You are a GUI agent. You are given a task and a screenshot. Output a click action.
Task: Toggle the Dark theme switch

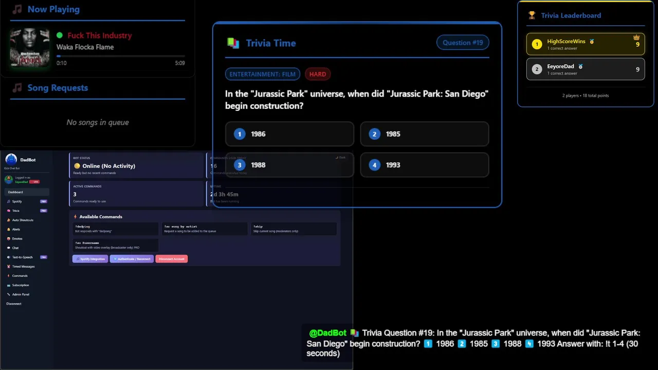tap(340, 157)
